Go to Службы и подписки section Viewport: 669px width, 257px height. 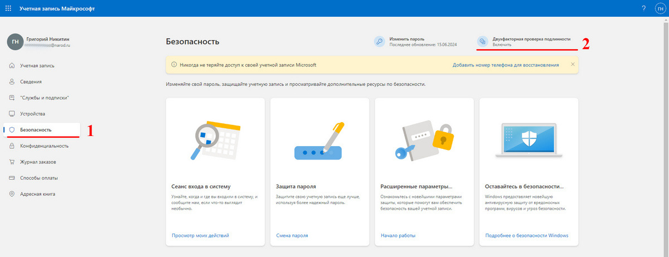[x=44, y=98]
